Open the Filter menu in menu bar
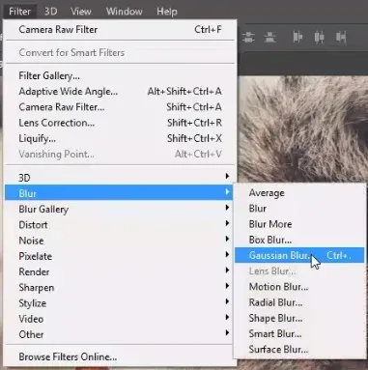Screen dimensions: 368x370 19,12
